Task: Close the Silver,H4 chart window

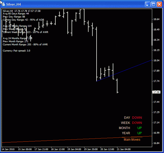Action: 159,4
